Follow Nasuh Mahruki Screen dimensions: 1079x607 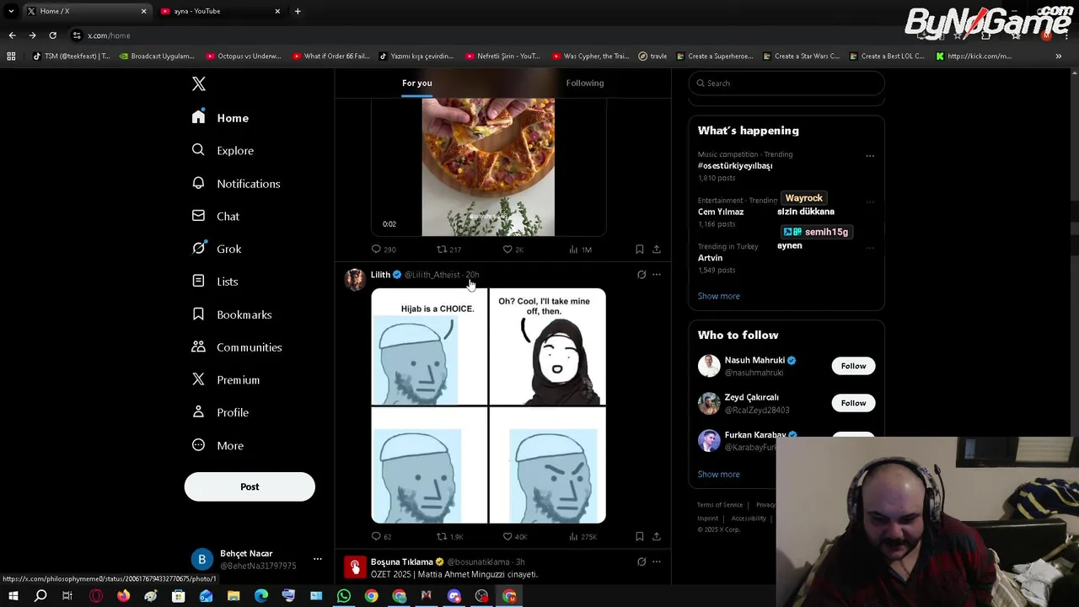(853, 366)
